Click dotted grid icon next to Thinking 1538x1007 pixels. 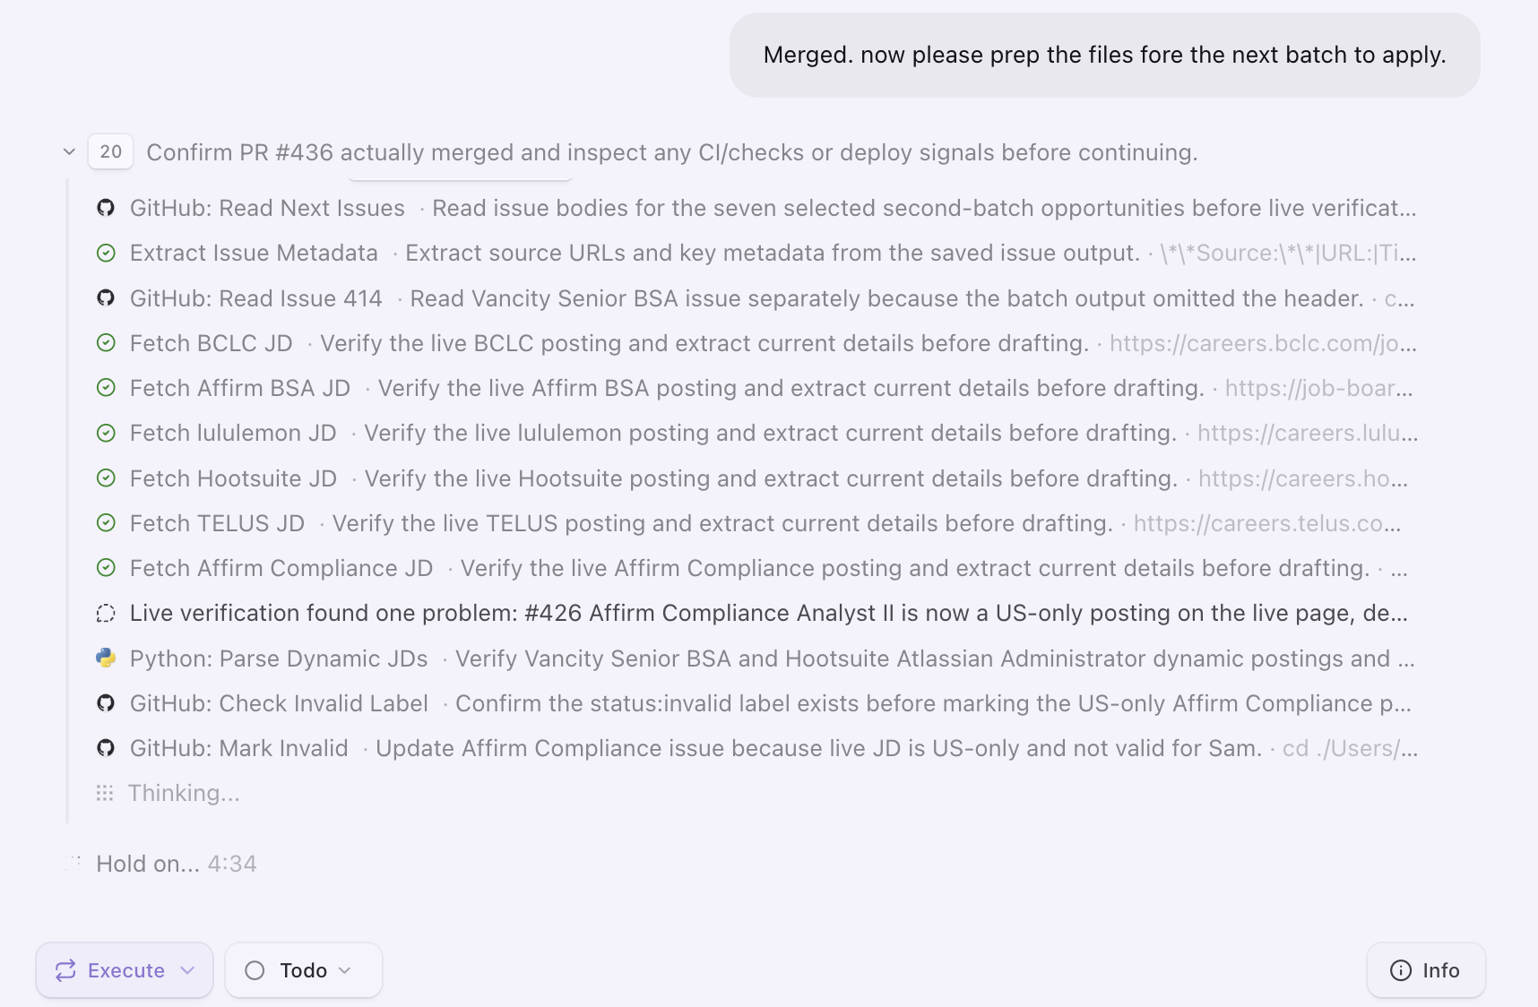(x=105, y=793)
